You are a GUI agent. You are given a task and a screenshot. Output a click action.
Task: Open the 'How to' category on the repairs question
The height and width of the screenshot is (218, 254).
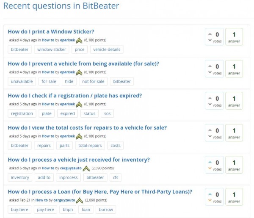point(48,136)
